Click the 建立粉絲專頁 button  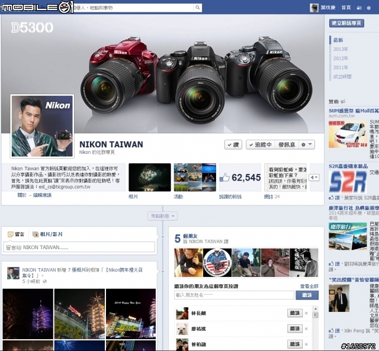346,23
